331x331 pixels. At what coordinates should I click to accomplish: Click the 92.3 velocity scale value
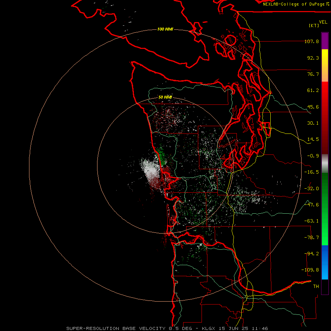click(313, 58)
